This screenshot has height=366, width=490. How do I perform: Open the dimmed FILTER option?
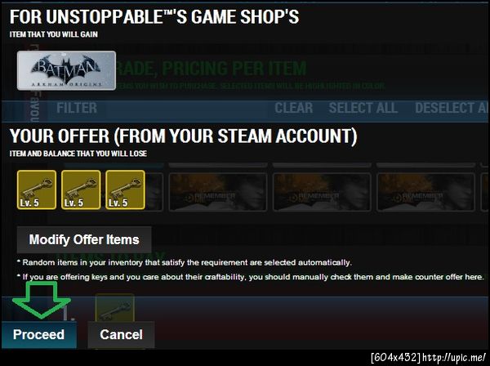(x=77, y=108)
